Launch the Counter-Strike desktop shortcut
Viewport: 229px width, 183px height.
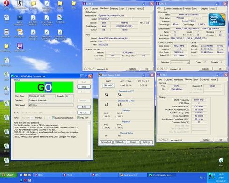20,3
